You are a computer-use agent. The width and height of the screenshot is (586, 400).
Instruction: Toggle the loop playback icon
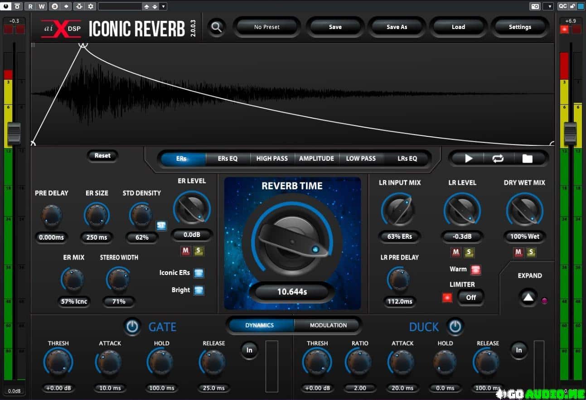(498, 158)
